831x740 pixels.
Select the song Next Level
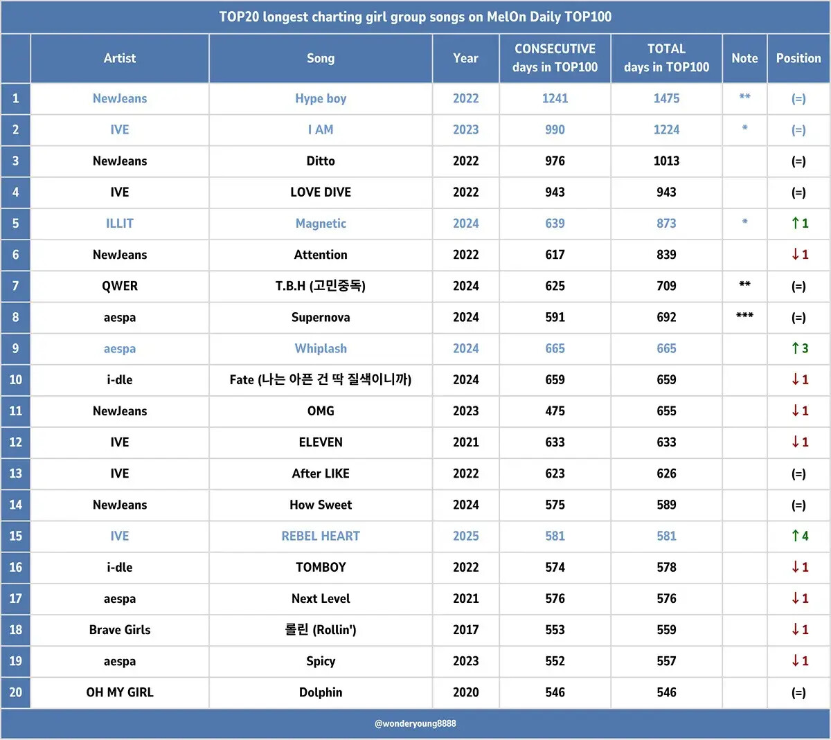(321, 598)
